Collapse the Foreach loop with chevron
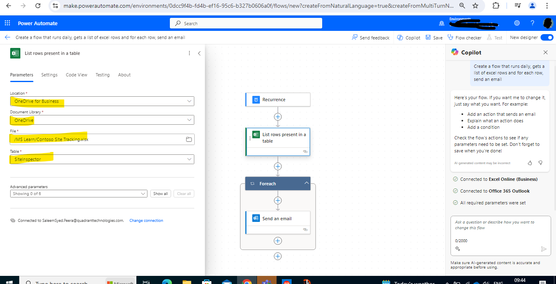 click(306, 184)
